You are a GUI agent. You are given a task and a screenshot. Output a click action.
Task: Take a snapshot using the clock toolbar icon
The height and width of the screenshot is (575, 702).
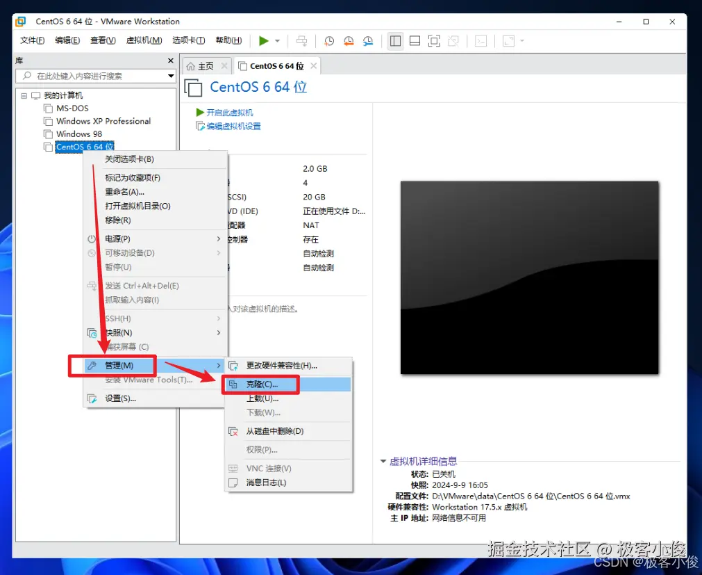(329, 41)
